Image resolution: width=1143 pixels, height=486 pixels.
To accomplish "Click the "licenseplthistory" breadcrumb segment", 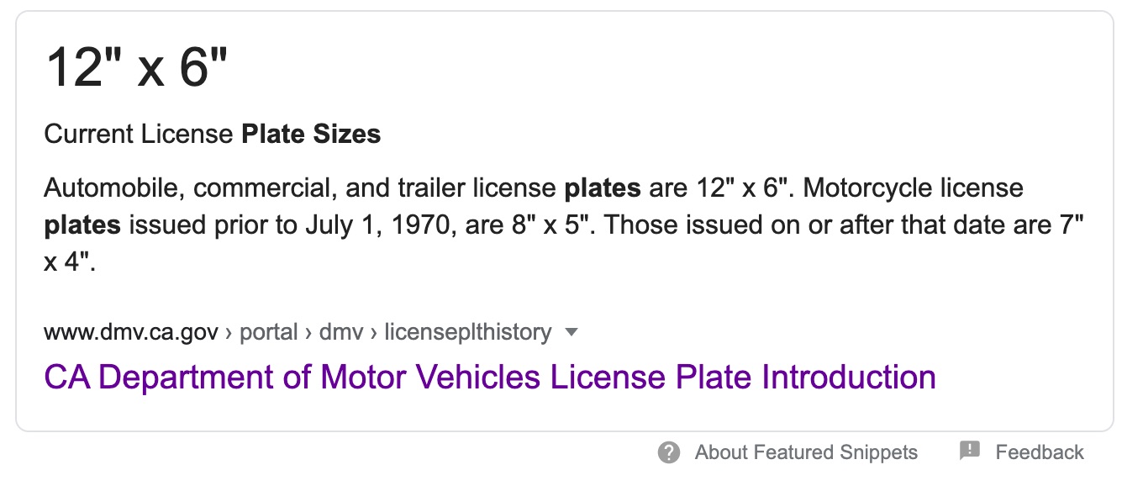I will point(467,332).
